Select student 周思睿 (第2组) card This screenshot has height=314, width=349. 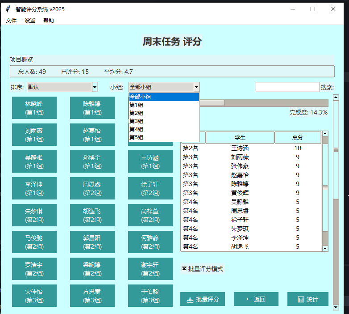[x=92, y=188]
